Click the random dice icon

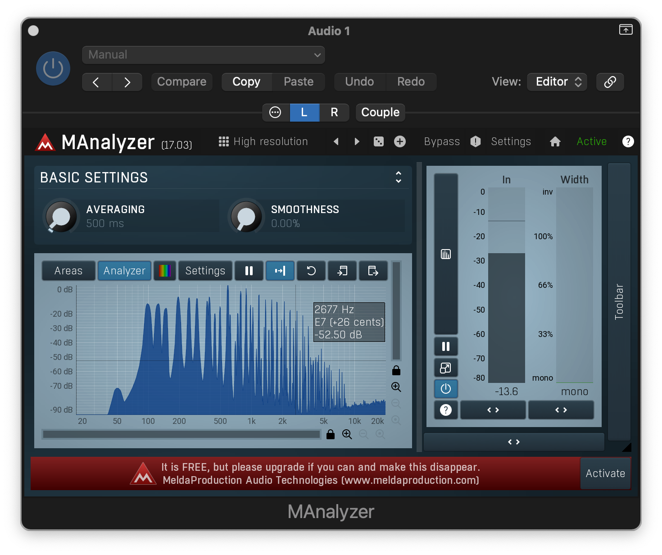click(379, 141)
